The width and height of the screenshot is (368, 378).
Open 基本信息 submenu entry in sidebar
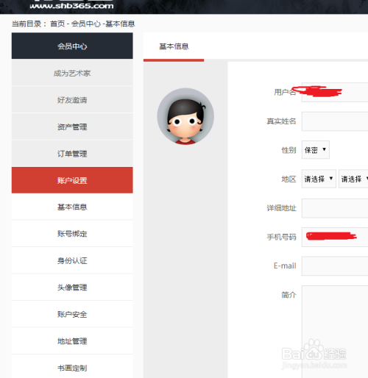pos(72,207)
